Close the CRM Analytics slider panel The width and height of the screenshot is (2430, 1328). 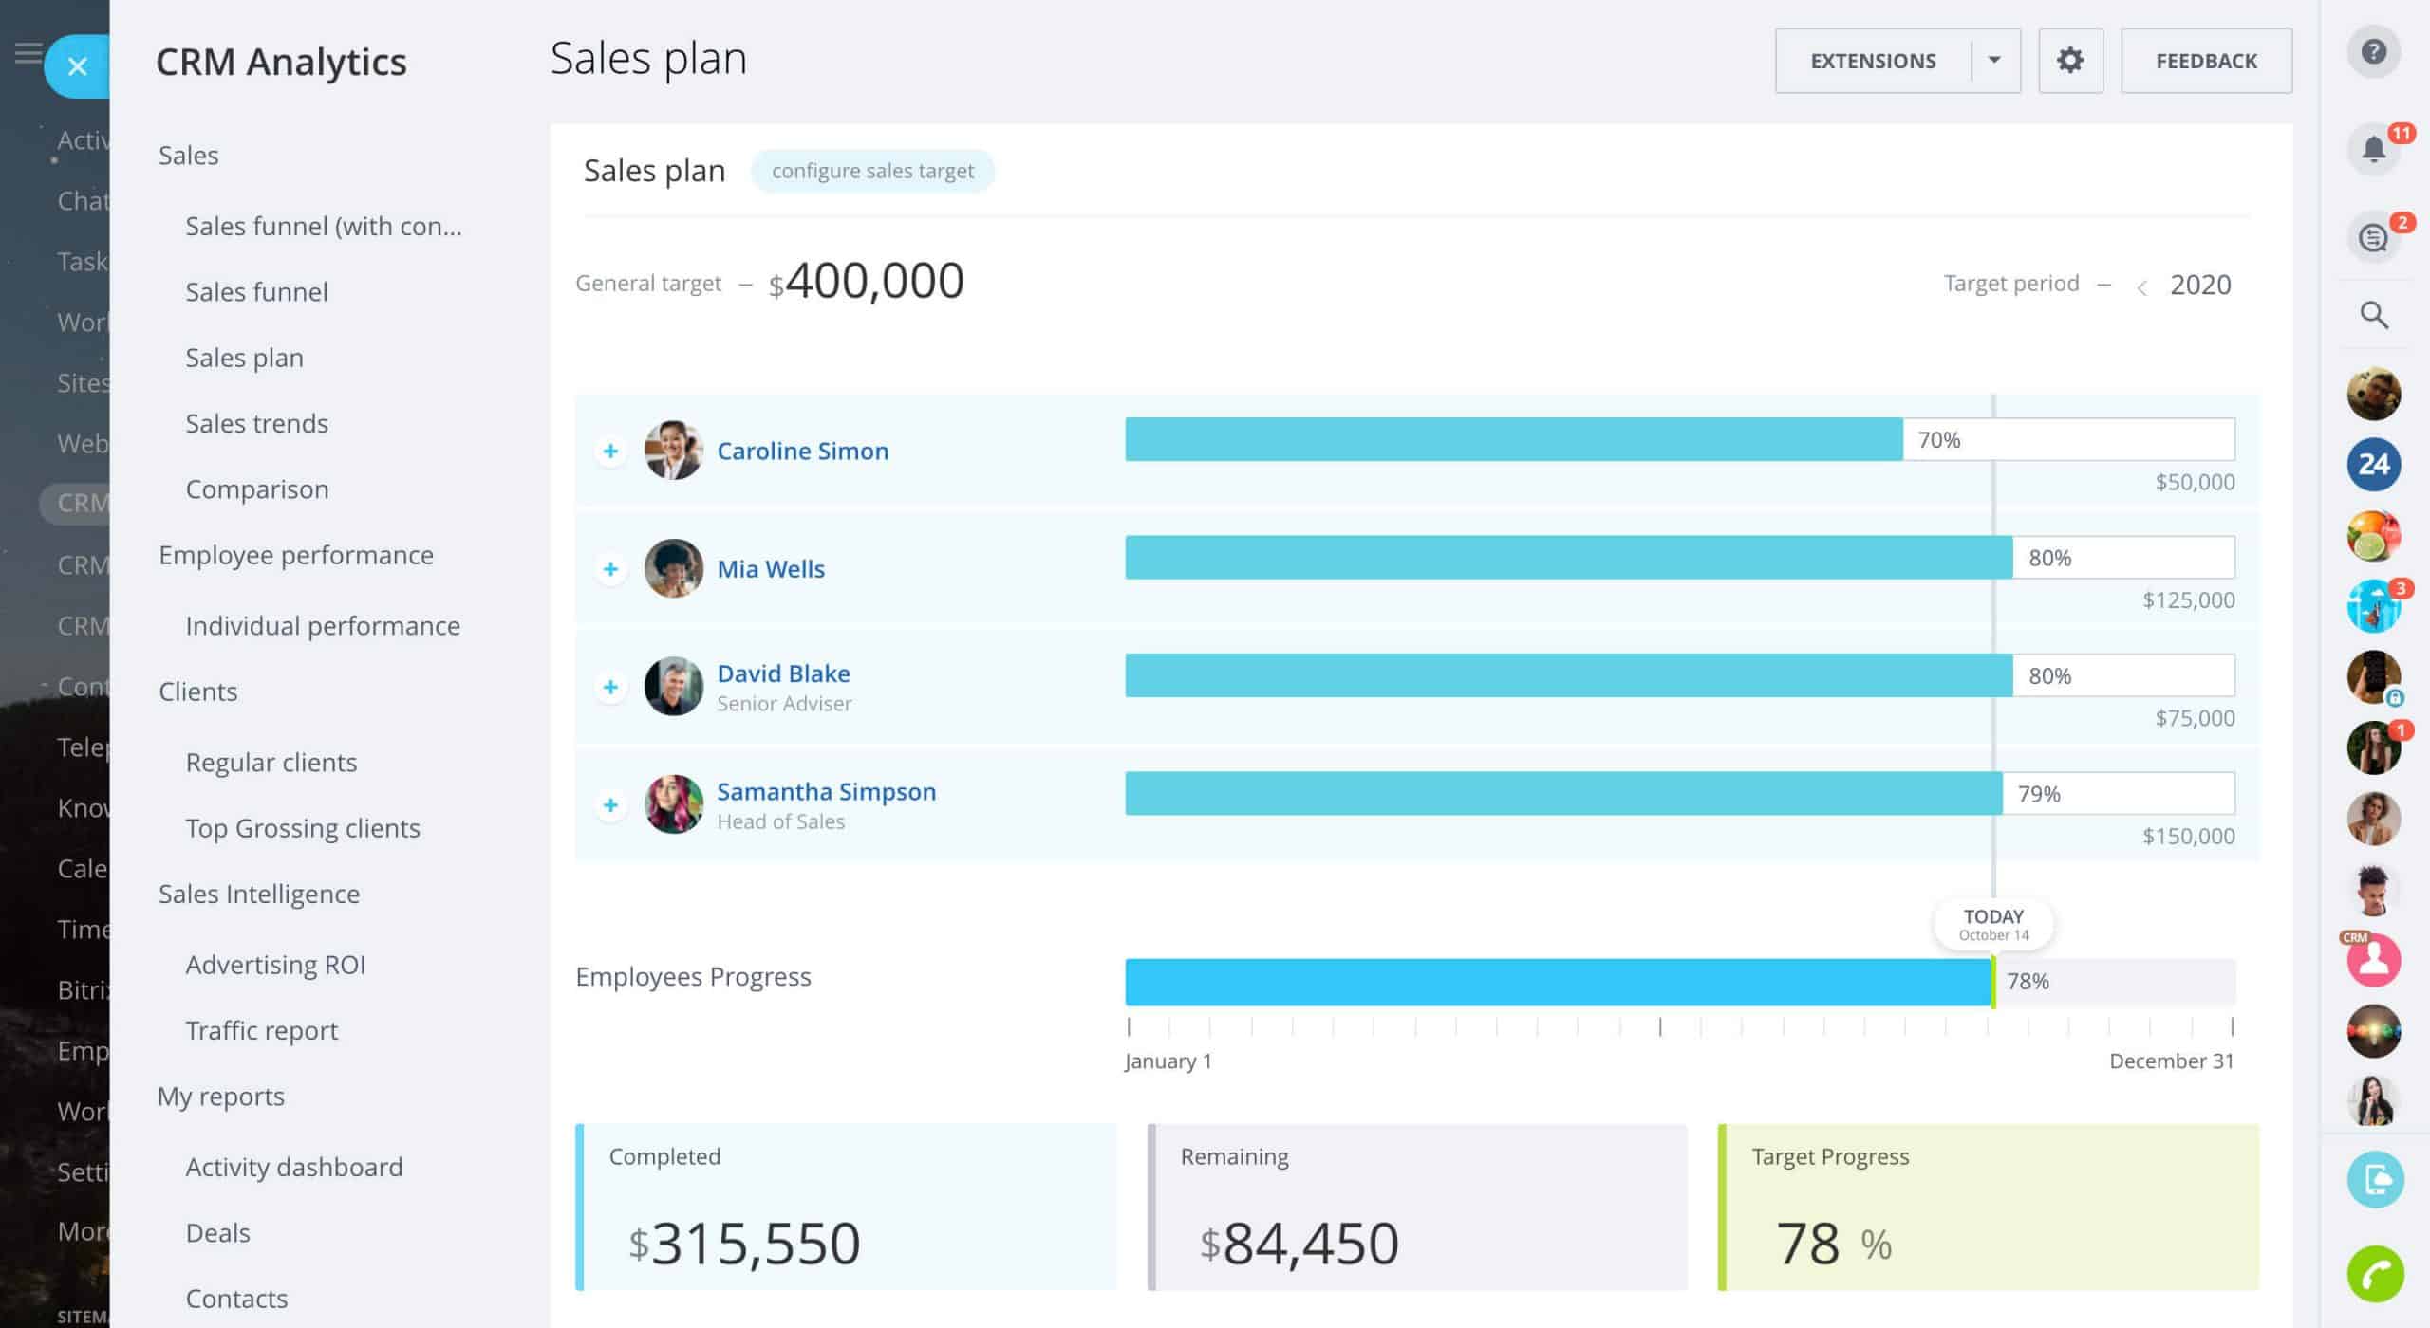pyautogui.click(x=78, y=66)
